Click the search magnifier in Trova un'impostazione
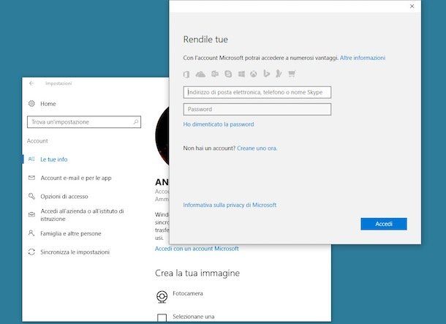This screenshot has height=324, width=446. (136, 122)
